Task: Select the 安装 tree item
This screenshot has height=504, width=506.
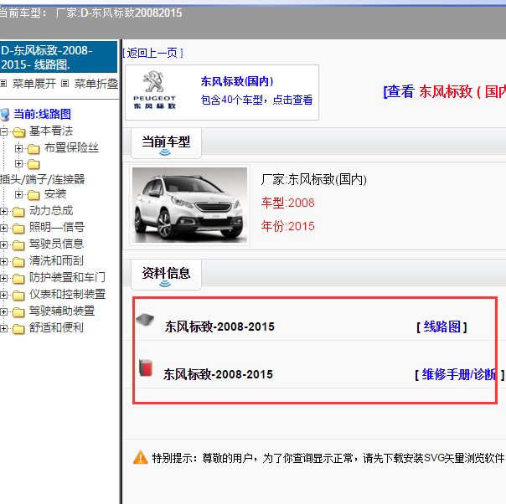Action: (55, 193)
